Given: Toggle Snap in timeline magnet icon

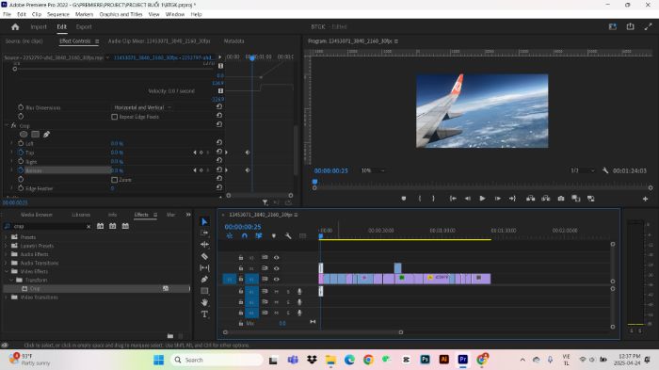Looking at the screenshot, I should click(x=244, y=236).
